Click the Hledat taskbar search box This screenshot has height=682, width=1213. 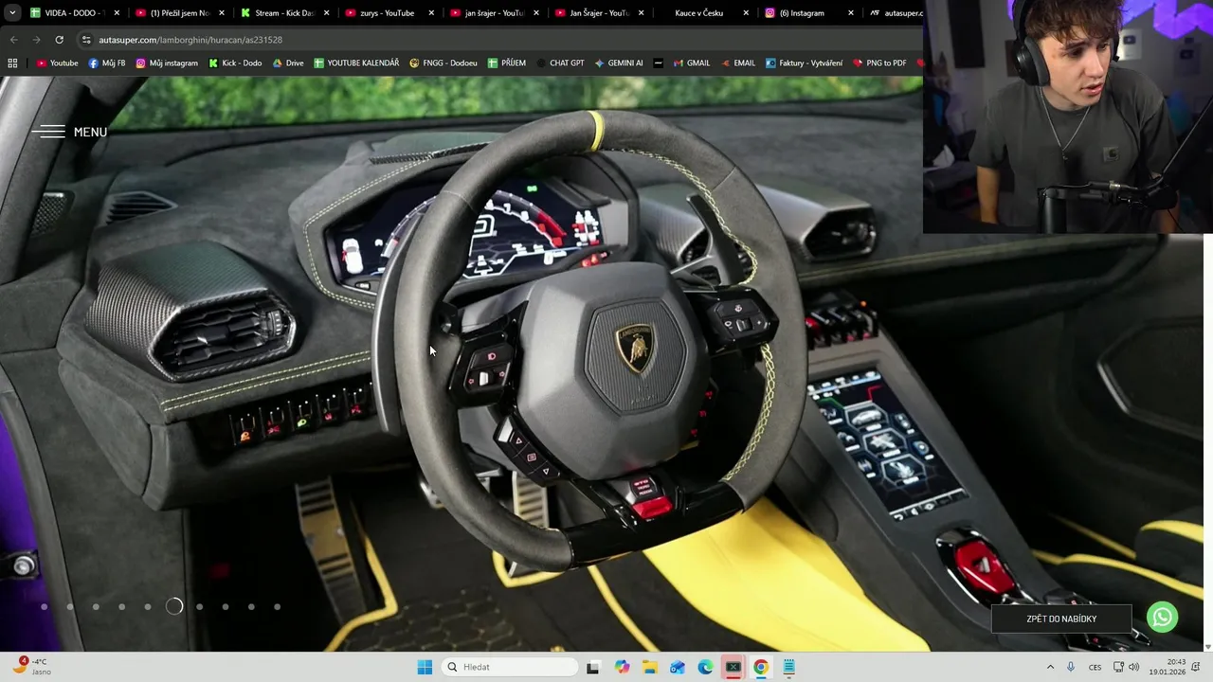(x=510, y=667)
